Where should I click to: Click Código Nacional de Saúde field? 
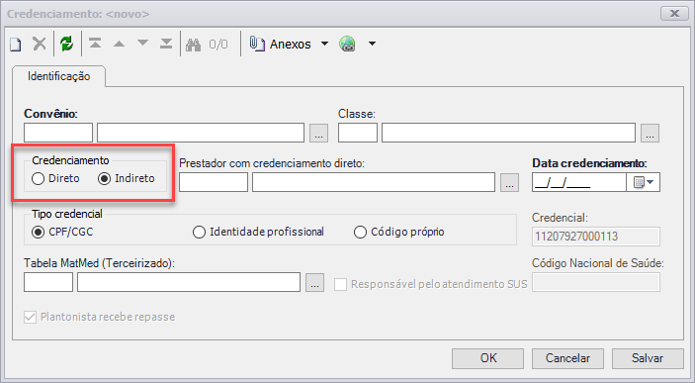point(596,282)
